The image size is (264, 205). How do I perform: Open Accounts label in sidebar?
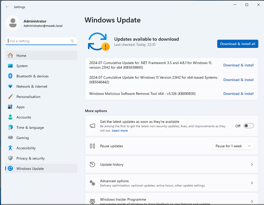pyautogui.click(x=24, y=117)
